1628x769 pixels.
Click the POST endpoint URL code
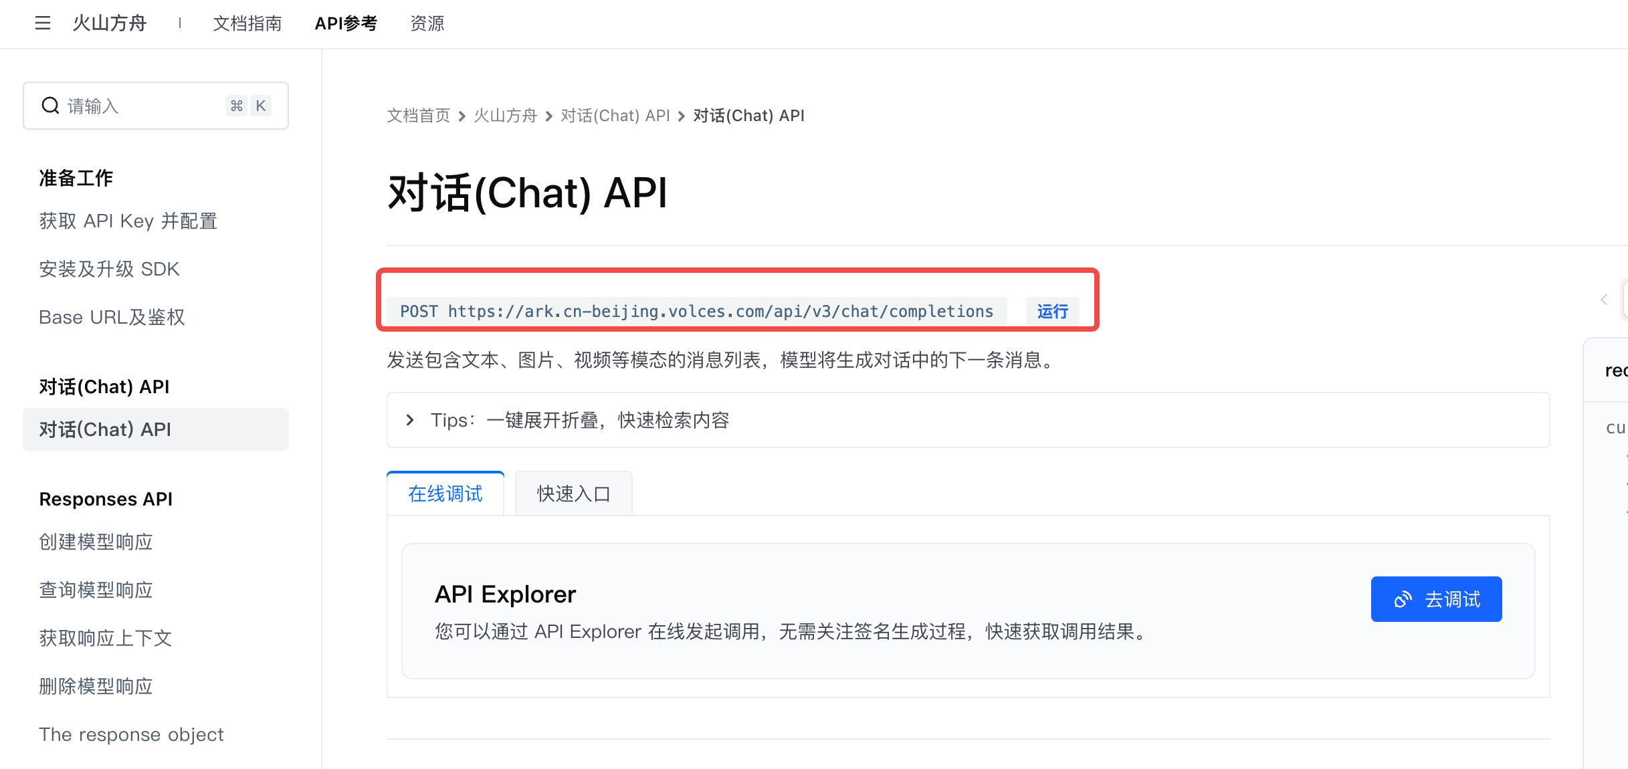point(696,312)
